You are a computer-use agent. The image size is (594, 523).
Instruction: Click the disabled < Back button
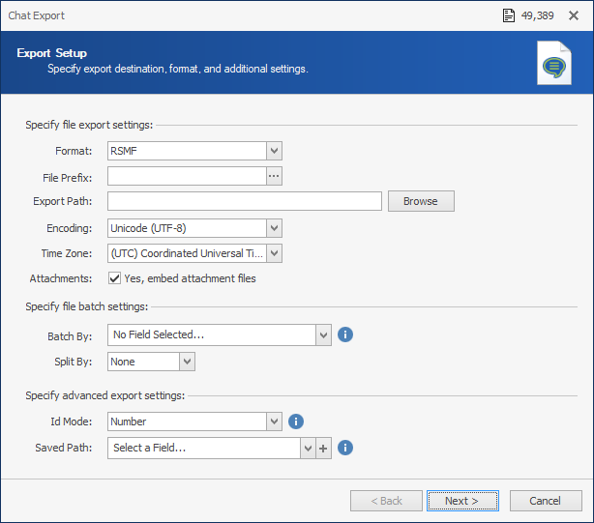coord(386,501)
